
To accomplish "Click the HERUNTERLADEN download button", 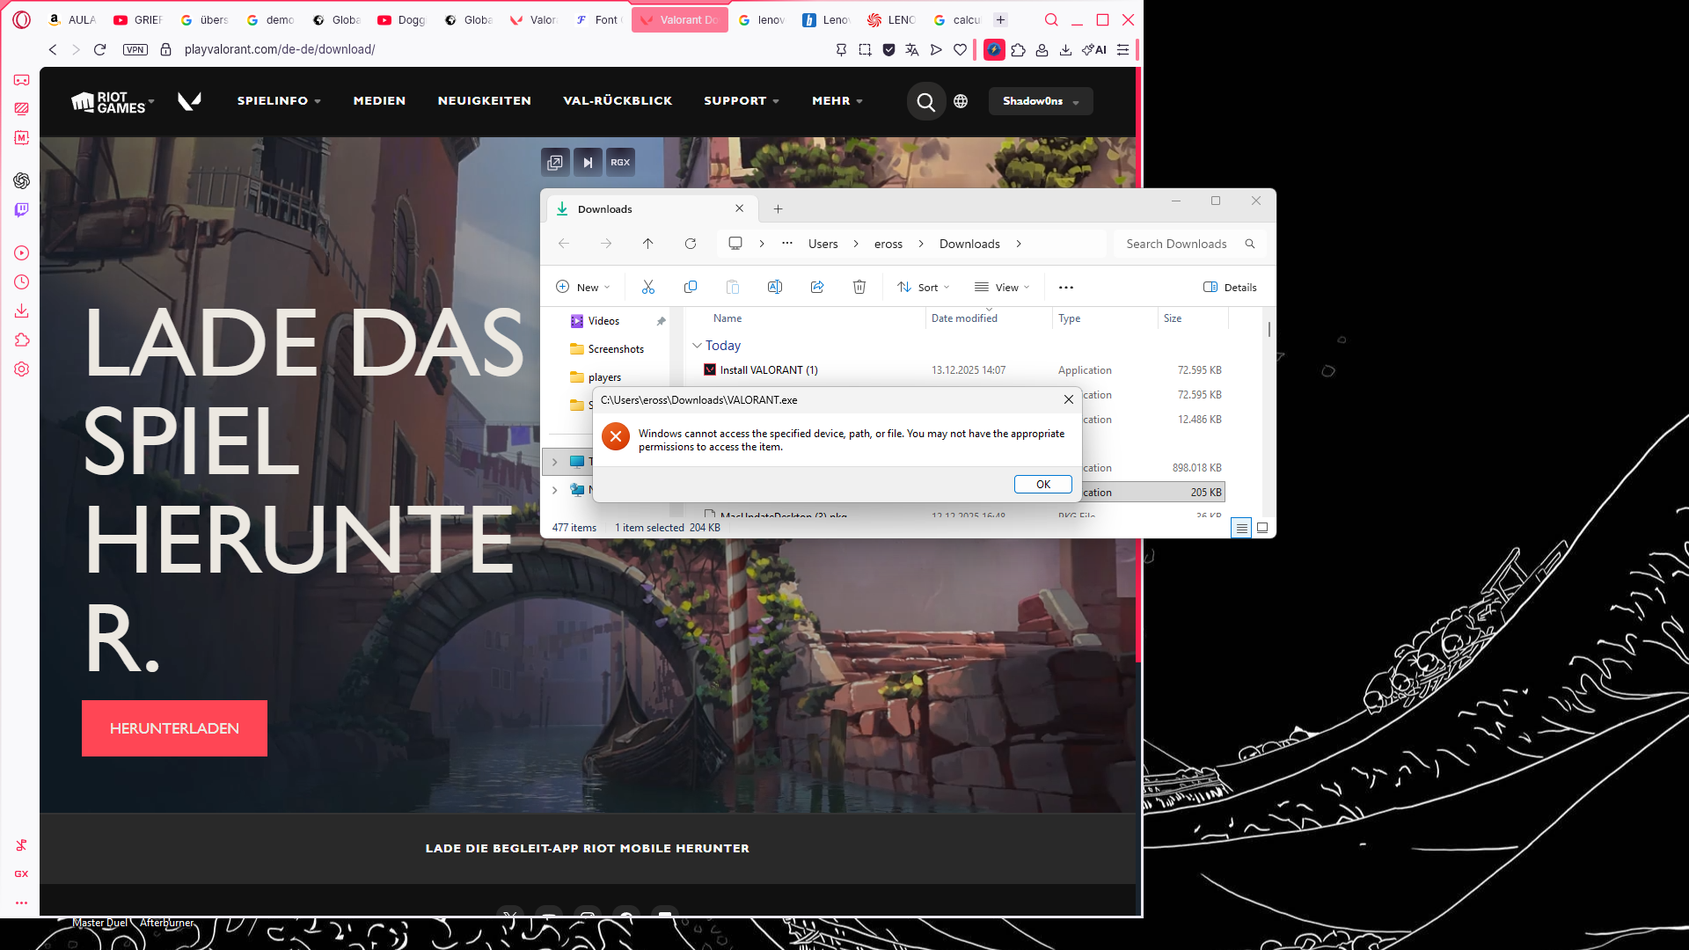I will [x=174, y=728].
